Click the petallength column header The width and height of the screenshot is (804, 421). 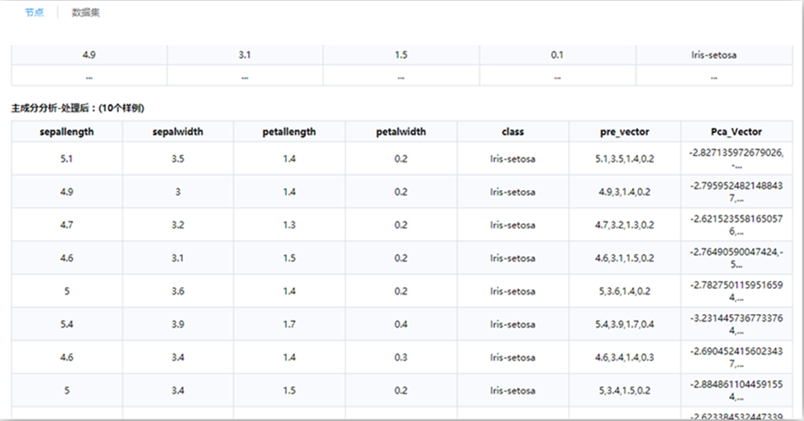(x=289, y=132)
